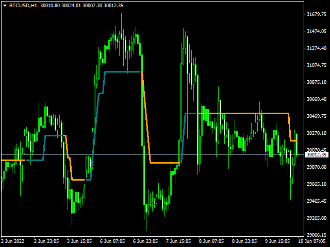Click the 30875.10 price scale value

317,82
